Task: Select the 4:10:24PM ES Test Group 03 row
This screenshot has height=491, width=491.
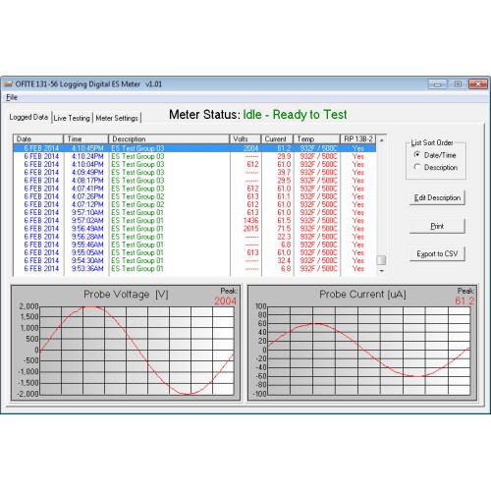Action: 194,156
